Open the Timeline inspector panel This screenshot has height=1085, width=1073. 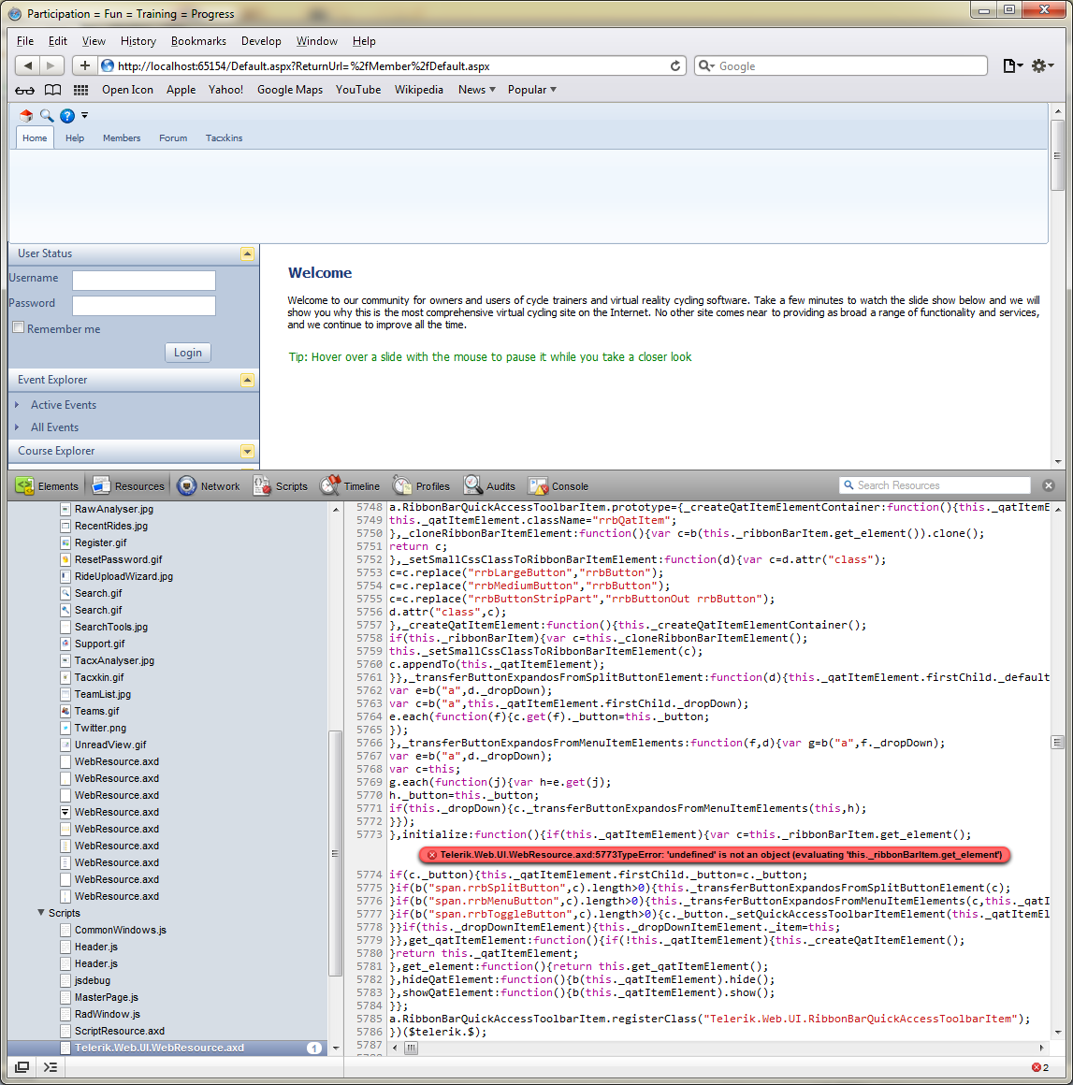tap(350, 486)
